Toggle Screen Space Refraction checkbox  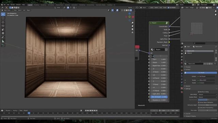tap(199, 102)
